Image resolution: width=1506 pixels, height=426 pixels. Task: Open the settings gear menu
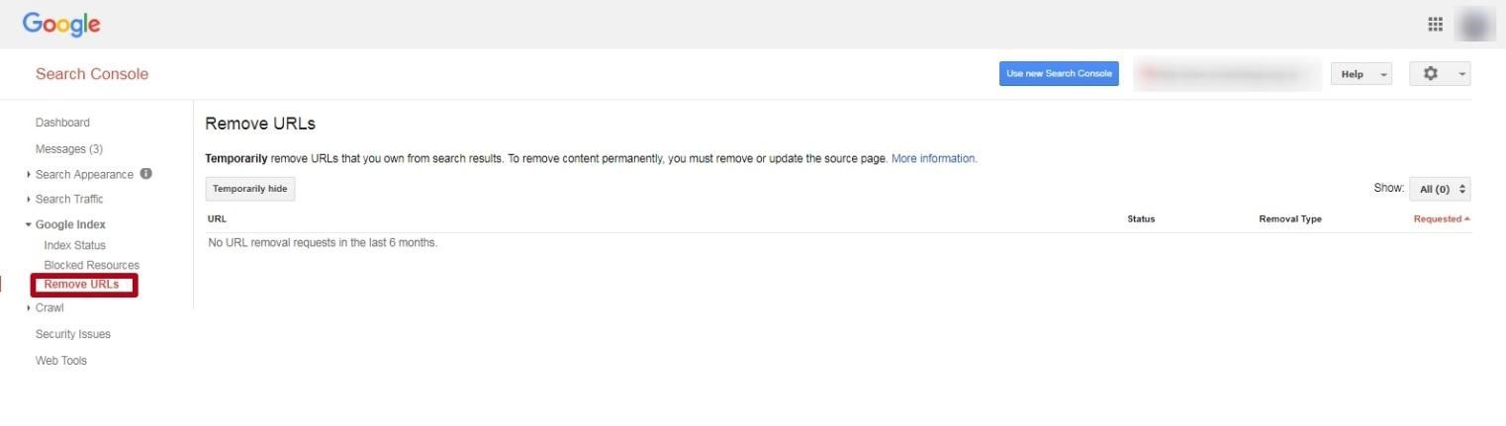pyautogui.click(x=1440, y=74)
